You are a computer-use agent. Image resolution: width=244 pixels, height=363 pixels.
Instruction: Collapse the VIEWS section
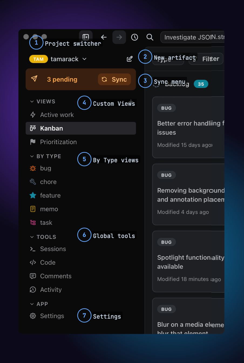(43, 101)
